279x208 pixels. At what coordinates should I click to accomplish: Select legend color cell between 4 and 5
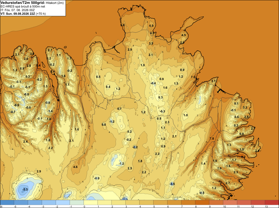146,202
